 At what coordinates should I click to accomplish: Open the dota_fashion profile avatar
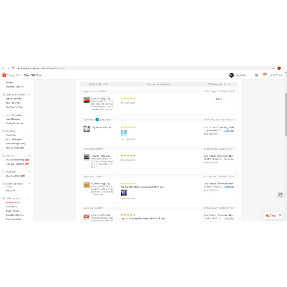coord(232,75)
